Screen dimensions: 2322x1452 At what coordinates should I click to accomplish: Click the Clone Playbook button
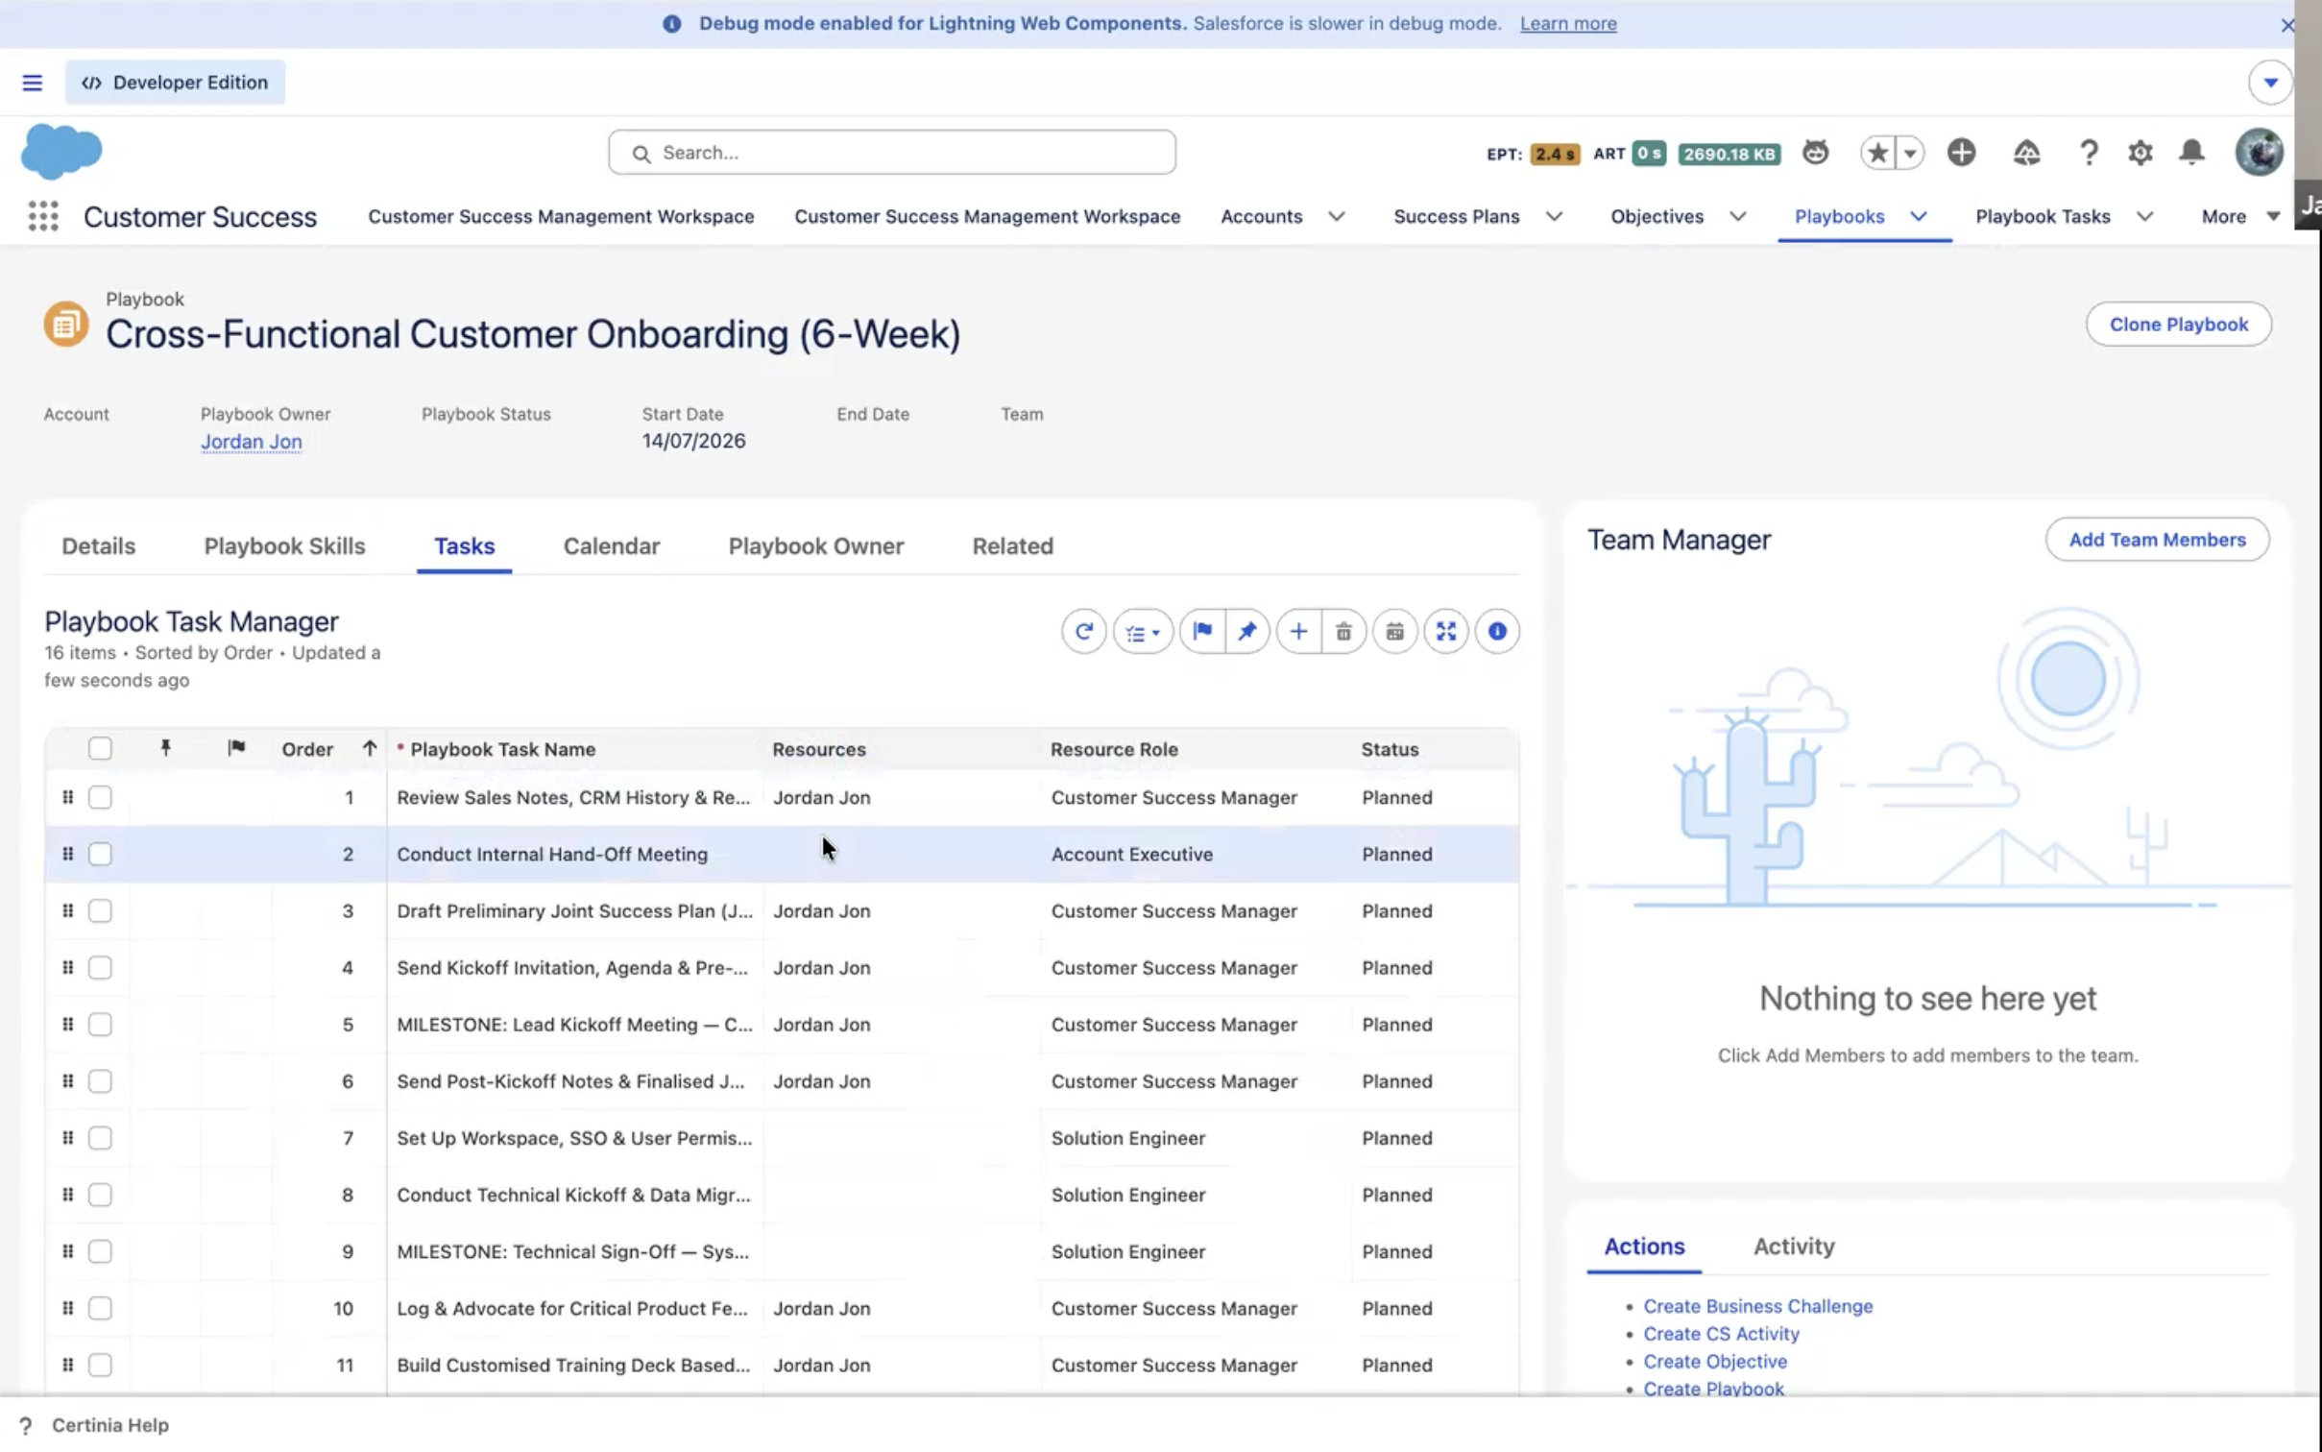click(x=2178, y=325)
